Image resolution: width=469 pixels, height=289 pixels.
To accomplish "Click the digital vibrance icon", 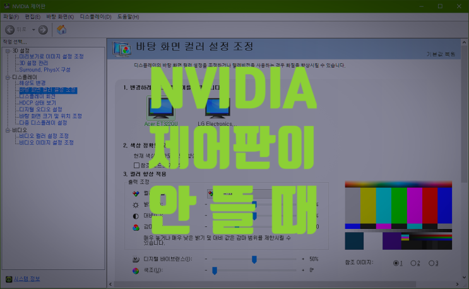I will (x=136, y=259).
